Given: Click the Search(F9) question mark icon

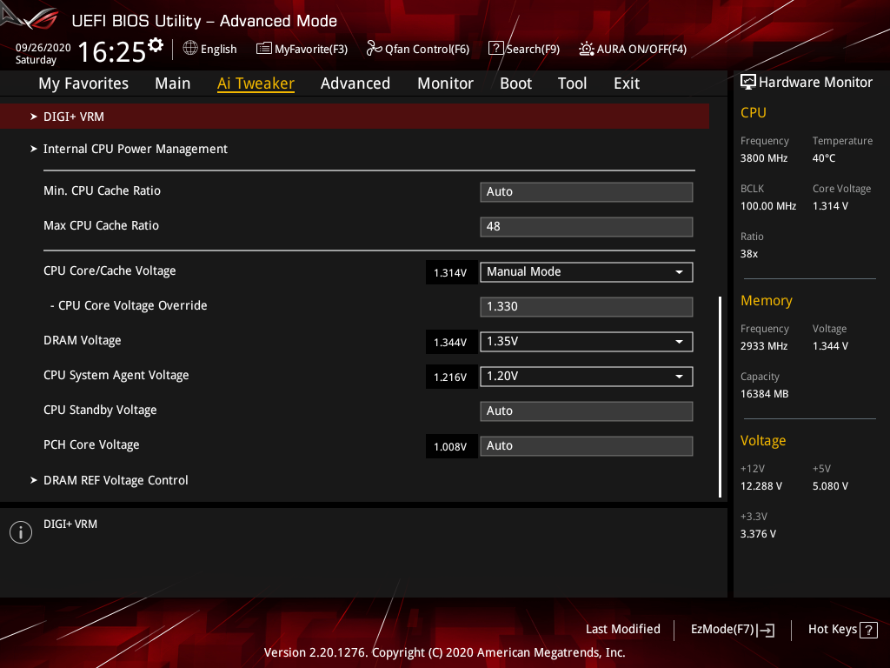Looking at the screenshot, I should pos(496,49).
